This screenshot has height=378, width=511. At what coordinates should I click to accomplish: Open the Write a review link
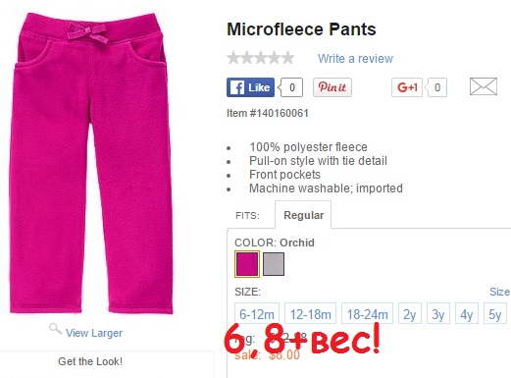(x=355, y=59)
